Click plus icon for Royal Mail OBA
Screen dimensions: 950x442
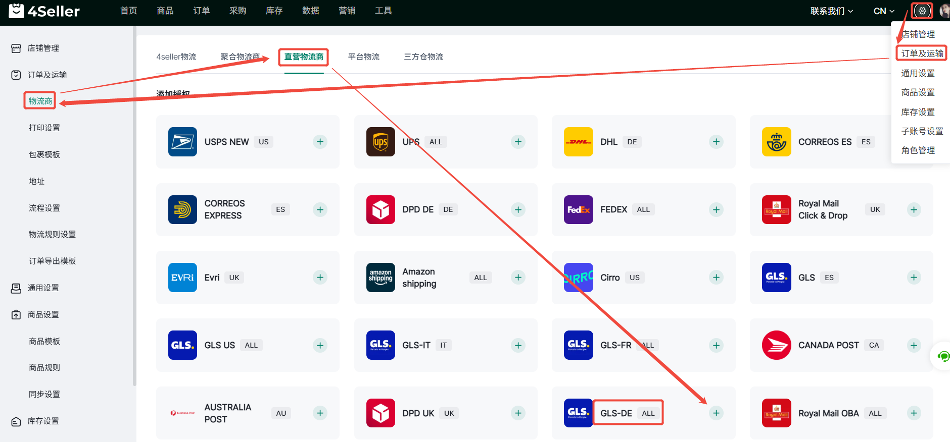(x=914, y=413)
